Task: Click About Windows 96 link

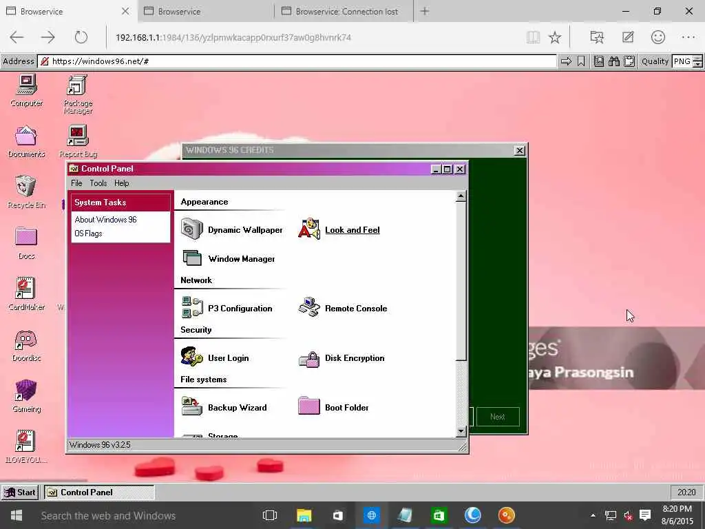Action: (x=105, y=220)
